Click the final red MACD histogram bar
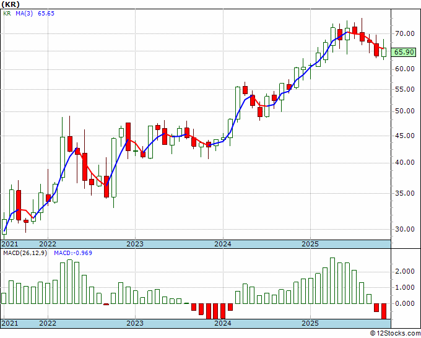The width and height of the screenshot is (421, 338). pyautogui.click(x=384, y=311)
